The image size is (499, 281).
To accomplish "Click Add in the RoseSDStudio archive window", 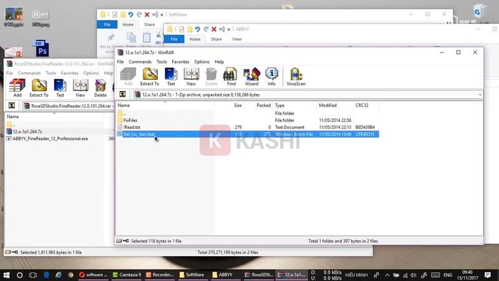I will pyautogui.click(x=17, y=88).
